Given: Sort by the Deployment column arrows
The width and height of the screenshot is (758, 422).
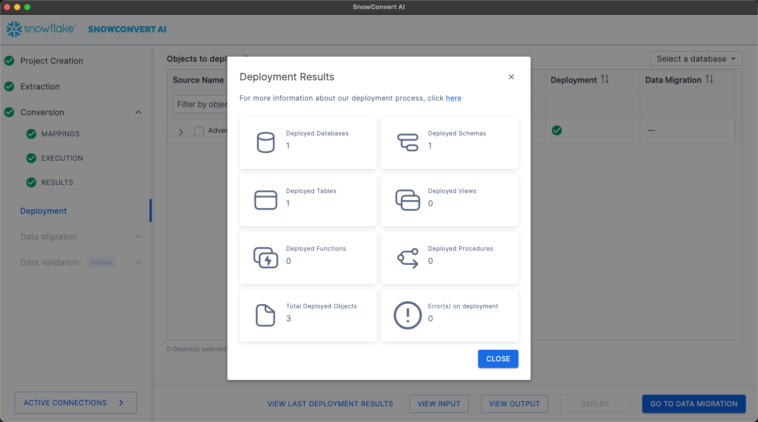Looking at the screenshot, I should tap(605, 79).
